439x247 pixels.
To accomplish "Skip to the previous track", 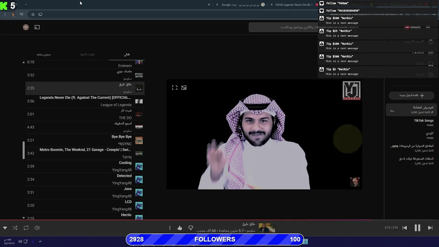I will pyautogui.click(x=405, y=228).
